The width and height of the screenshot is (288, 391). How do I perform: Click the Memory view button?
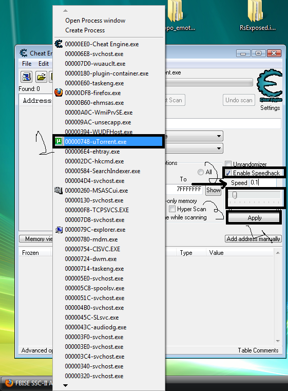click(x=36, y=238)
